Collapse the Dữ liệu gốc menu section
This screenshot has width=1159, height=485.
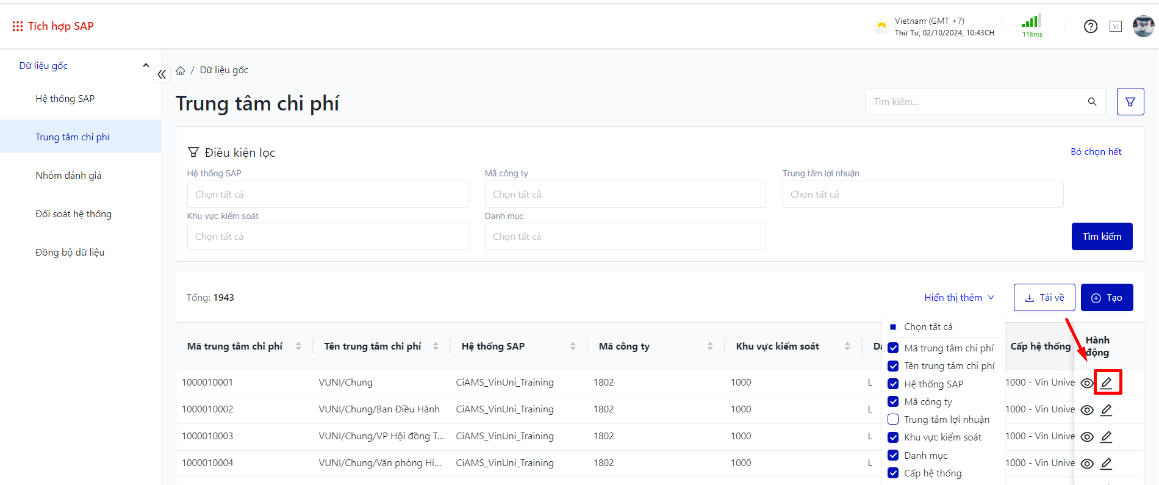click(145, 65)
